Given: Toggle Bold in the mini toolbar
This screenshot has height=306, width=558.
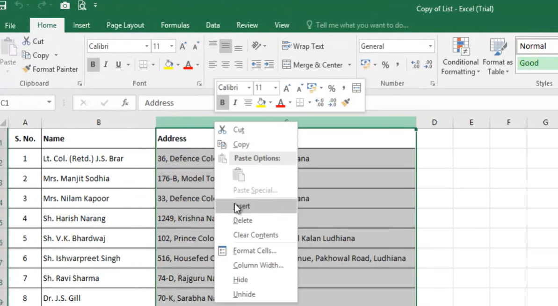Looking at the screenshot, I should point(223,102).
